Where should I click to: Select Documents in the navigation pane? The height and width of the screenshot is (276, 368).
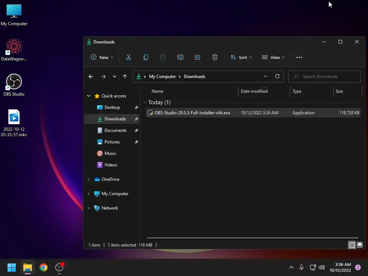(112, 130)
